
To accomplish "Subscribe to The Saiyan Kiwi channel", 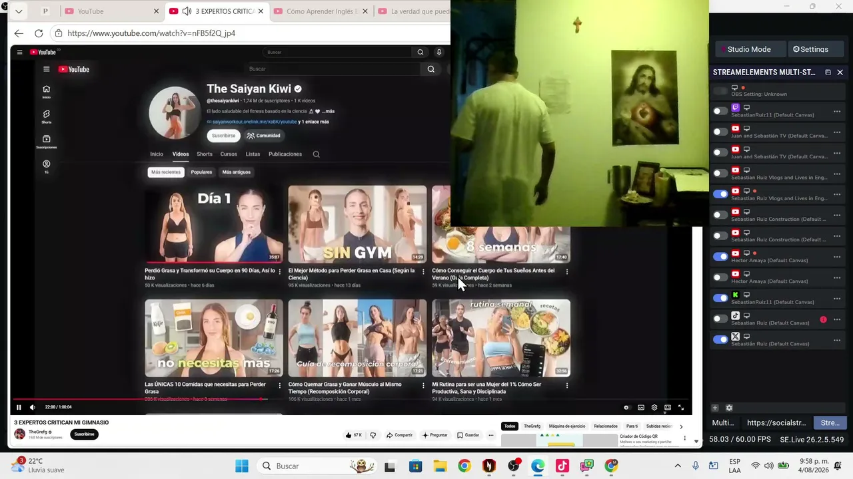I will click(223, 136).
